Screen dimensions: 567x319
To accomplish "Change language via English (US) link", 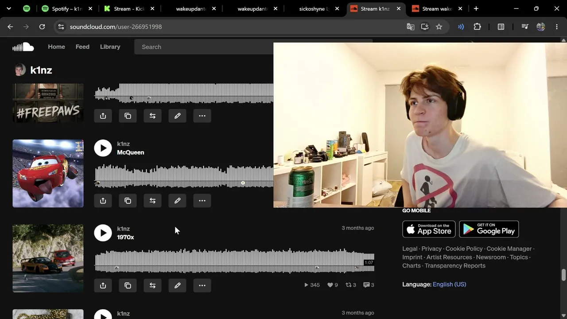I will (449, 284).
